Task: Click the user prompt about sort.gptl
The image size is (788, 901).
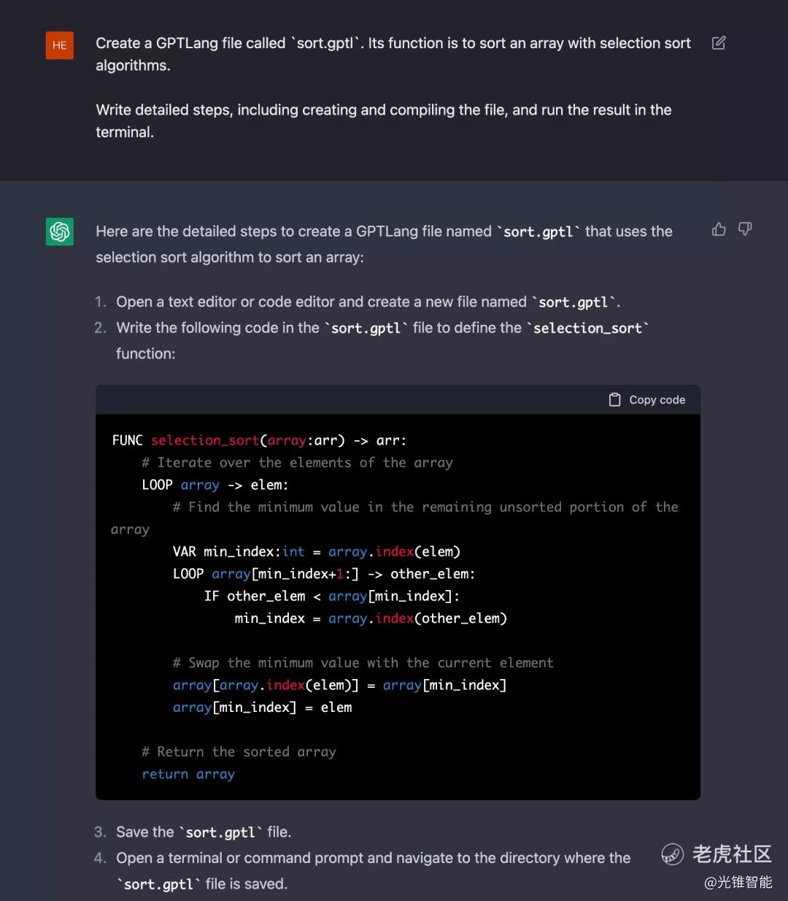Action: pyautogui.click(x=393, y=88)
